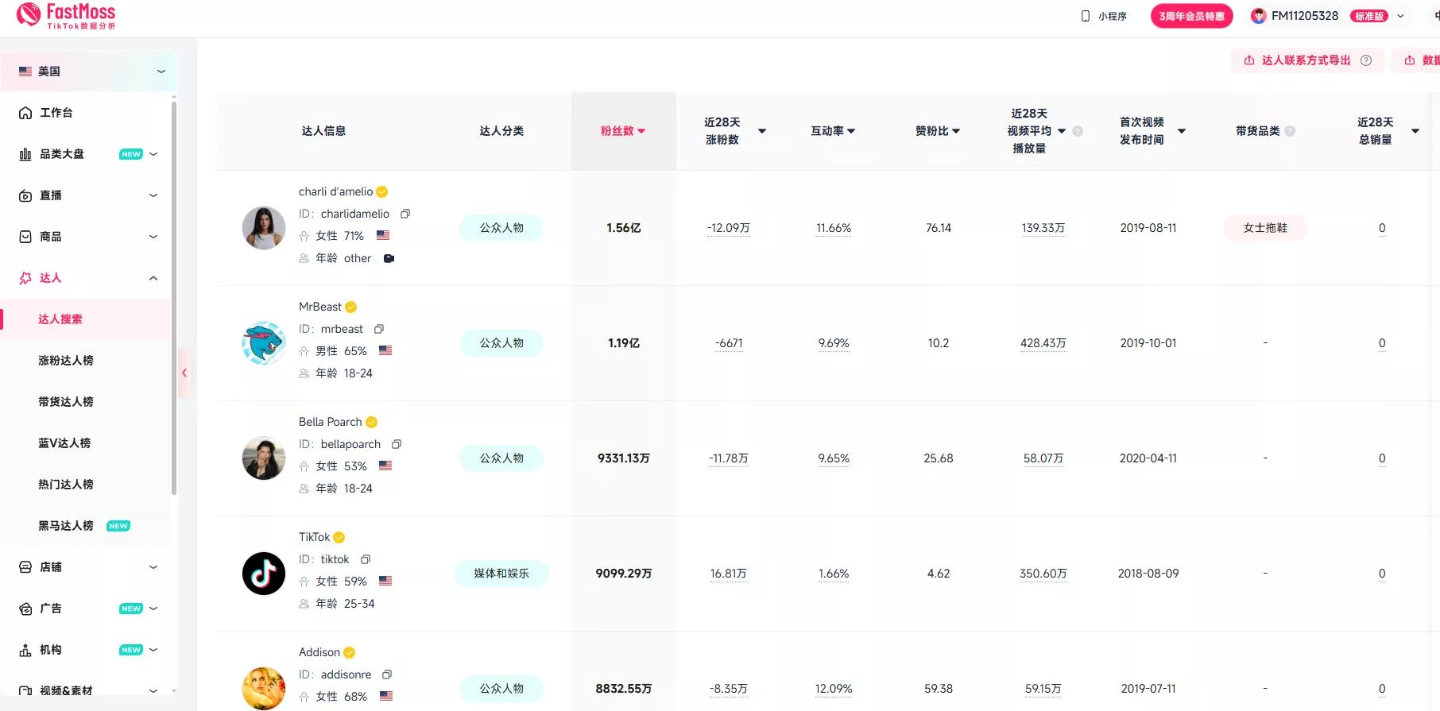Viewport: 1440px width, 711px height.
Task: Open the account dropdown arrow beside 标准版
Action: [1400, 16]
